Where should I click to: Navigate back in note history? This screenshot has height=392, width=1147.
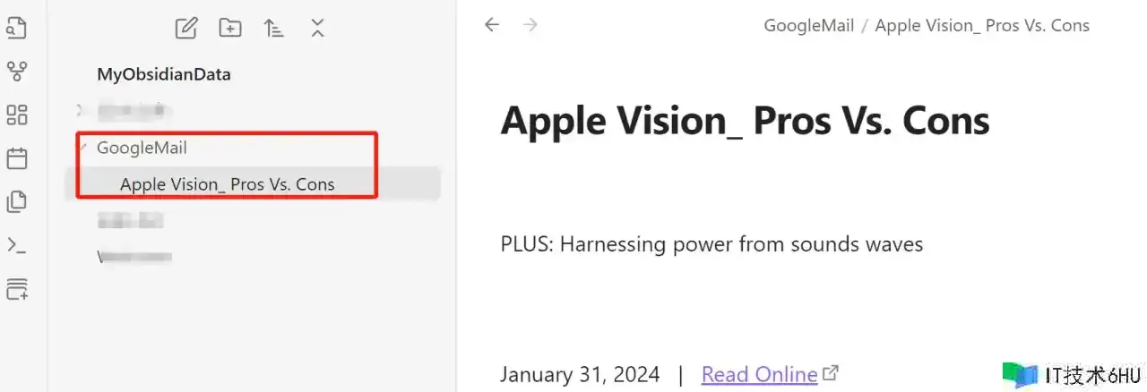[491, 25]
